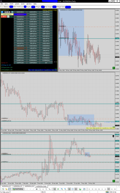
Task: Switch chart to candlesticks mode
Action: pos(58,189)
